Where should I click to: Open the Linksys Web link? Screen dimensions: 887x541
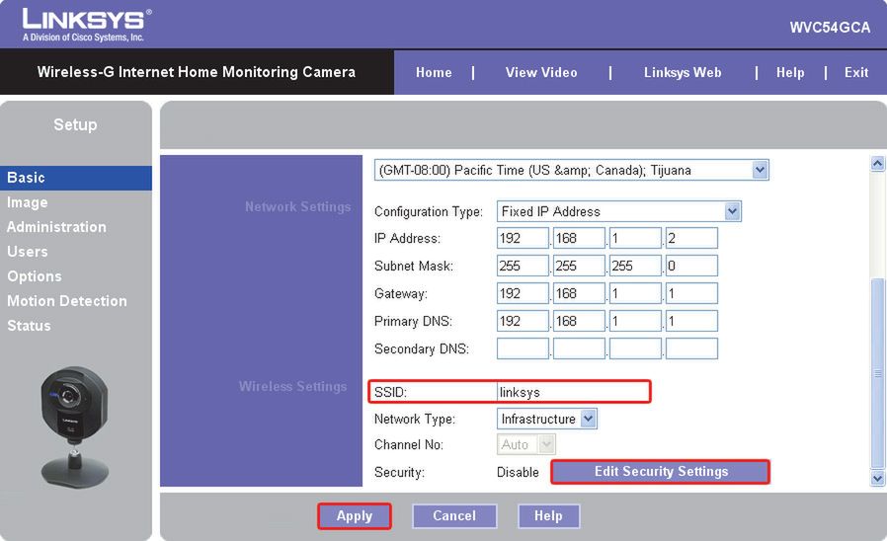pos(683,72)
